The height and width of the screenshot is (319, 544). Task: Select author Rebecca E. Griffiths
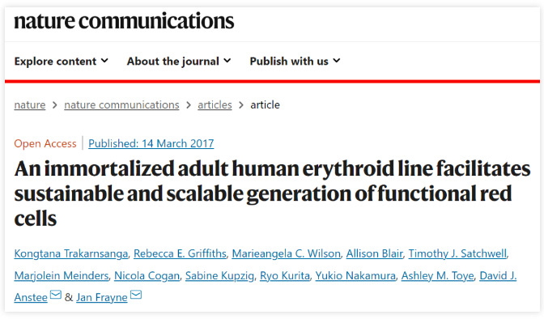tap(180, 253)
